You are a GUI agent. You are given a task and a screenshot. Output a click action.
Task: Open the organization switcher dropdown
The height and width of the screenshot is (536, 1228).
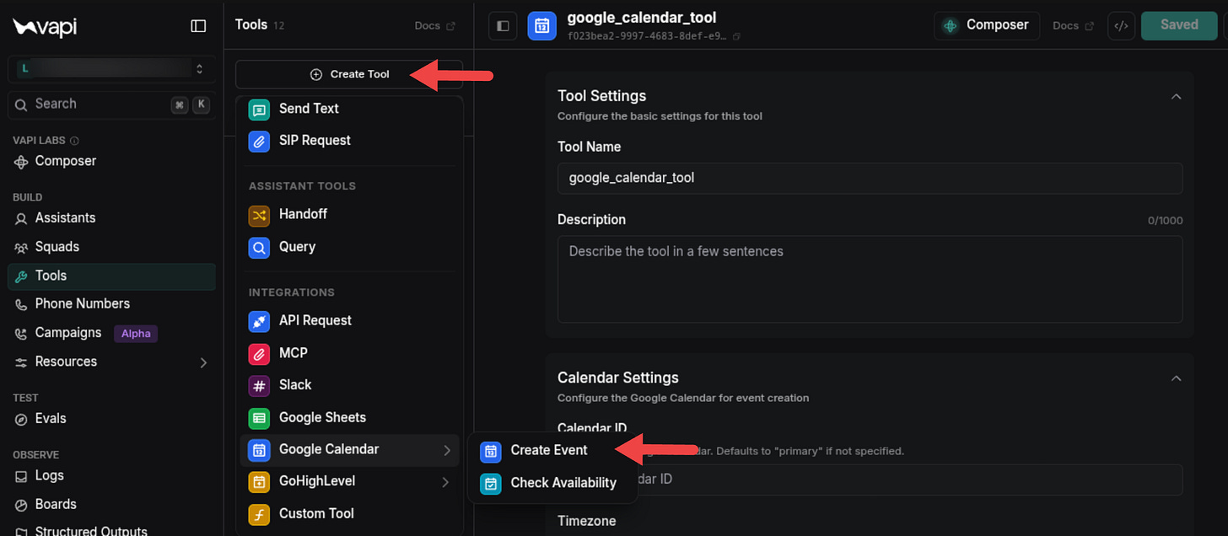111,69
